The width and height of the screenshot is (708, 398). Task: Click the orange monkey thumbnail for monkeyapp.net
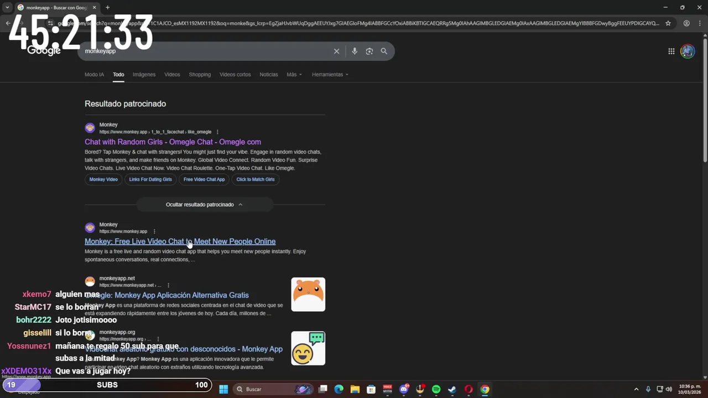point(308,295)
